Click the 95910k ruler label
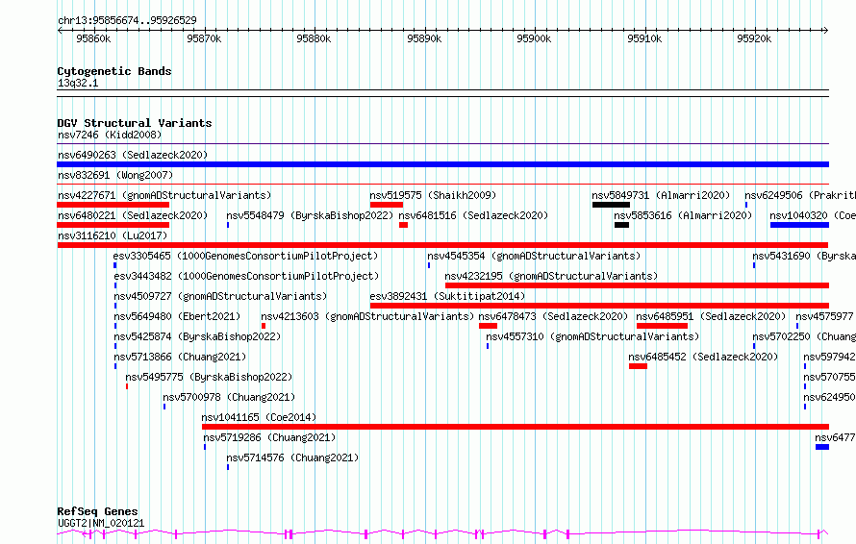Image resolution: width=856 pixels, height=544 pixels. point(644,38)
